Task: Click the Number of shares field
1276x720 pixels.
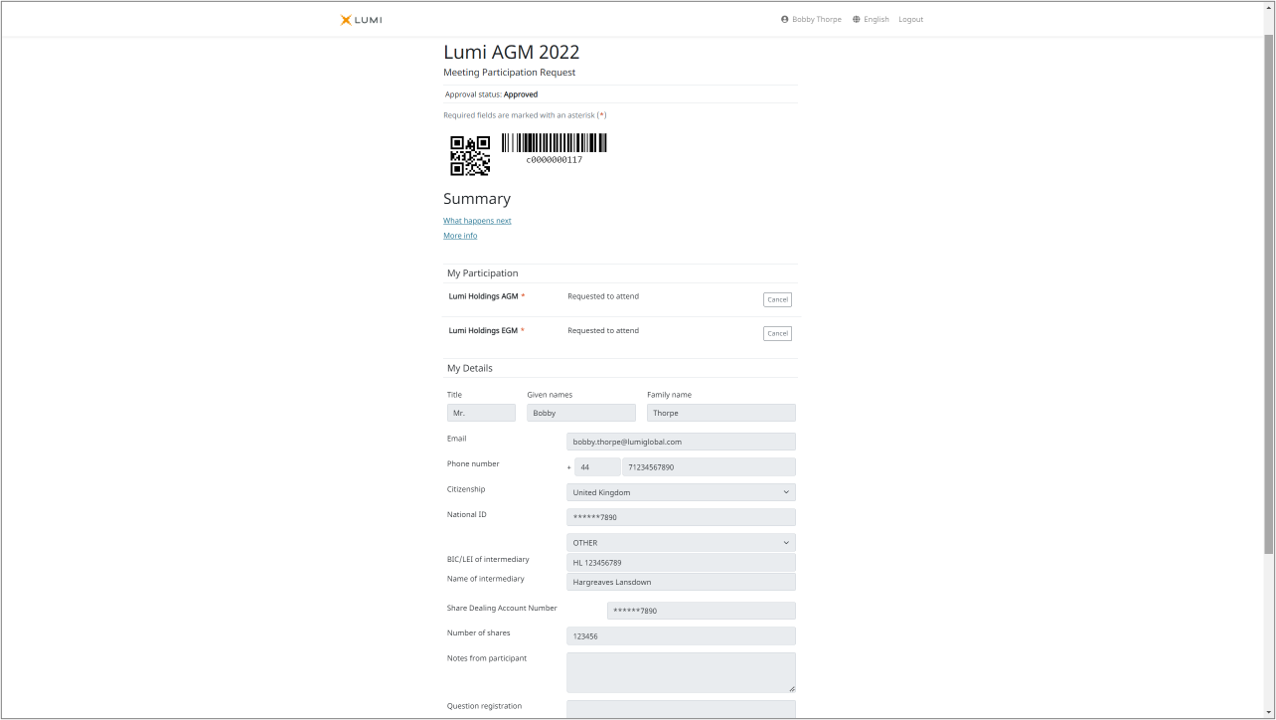Action: [x=681, y=636]
